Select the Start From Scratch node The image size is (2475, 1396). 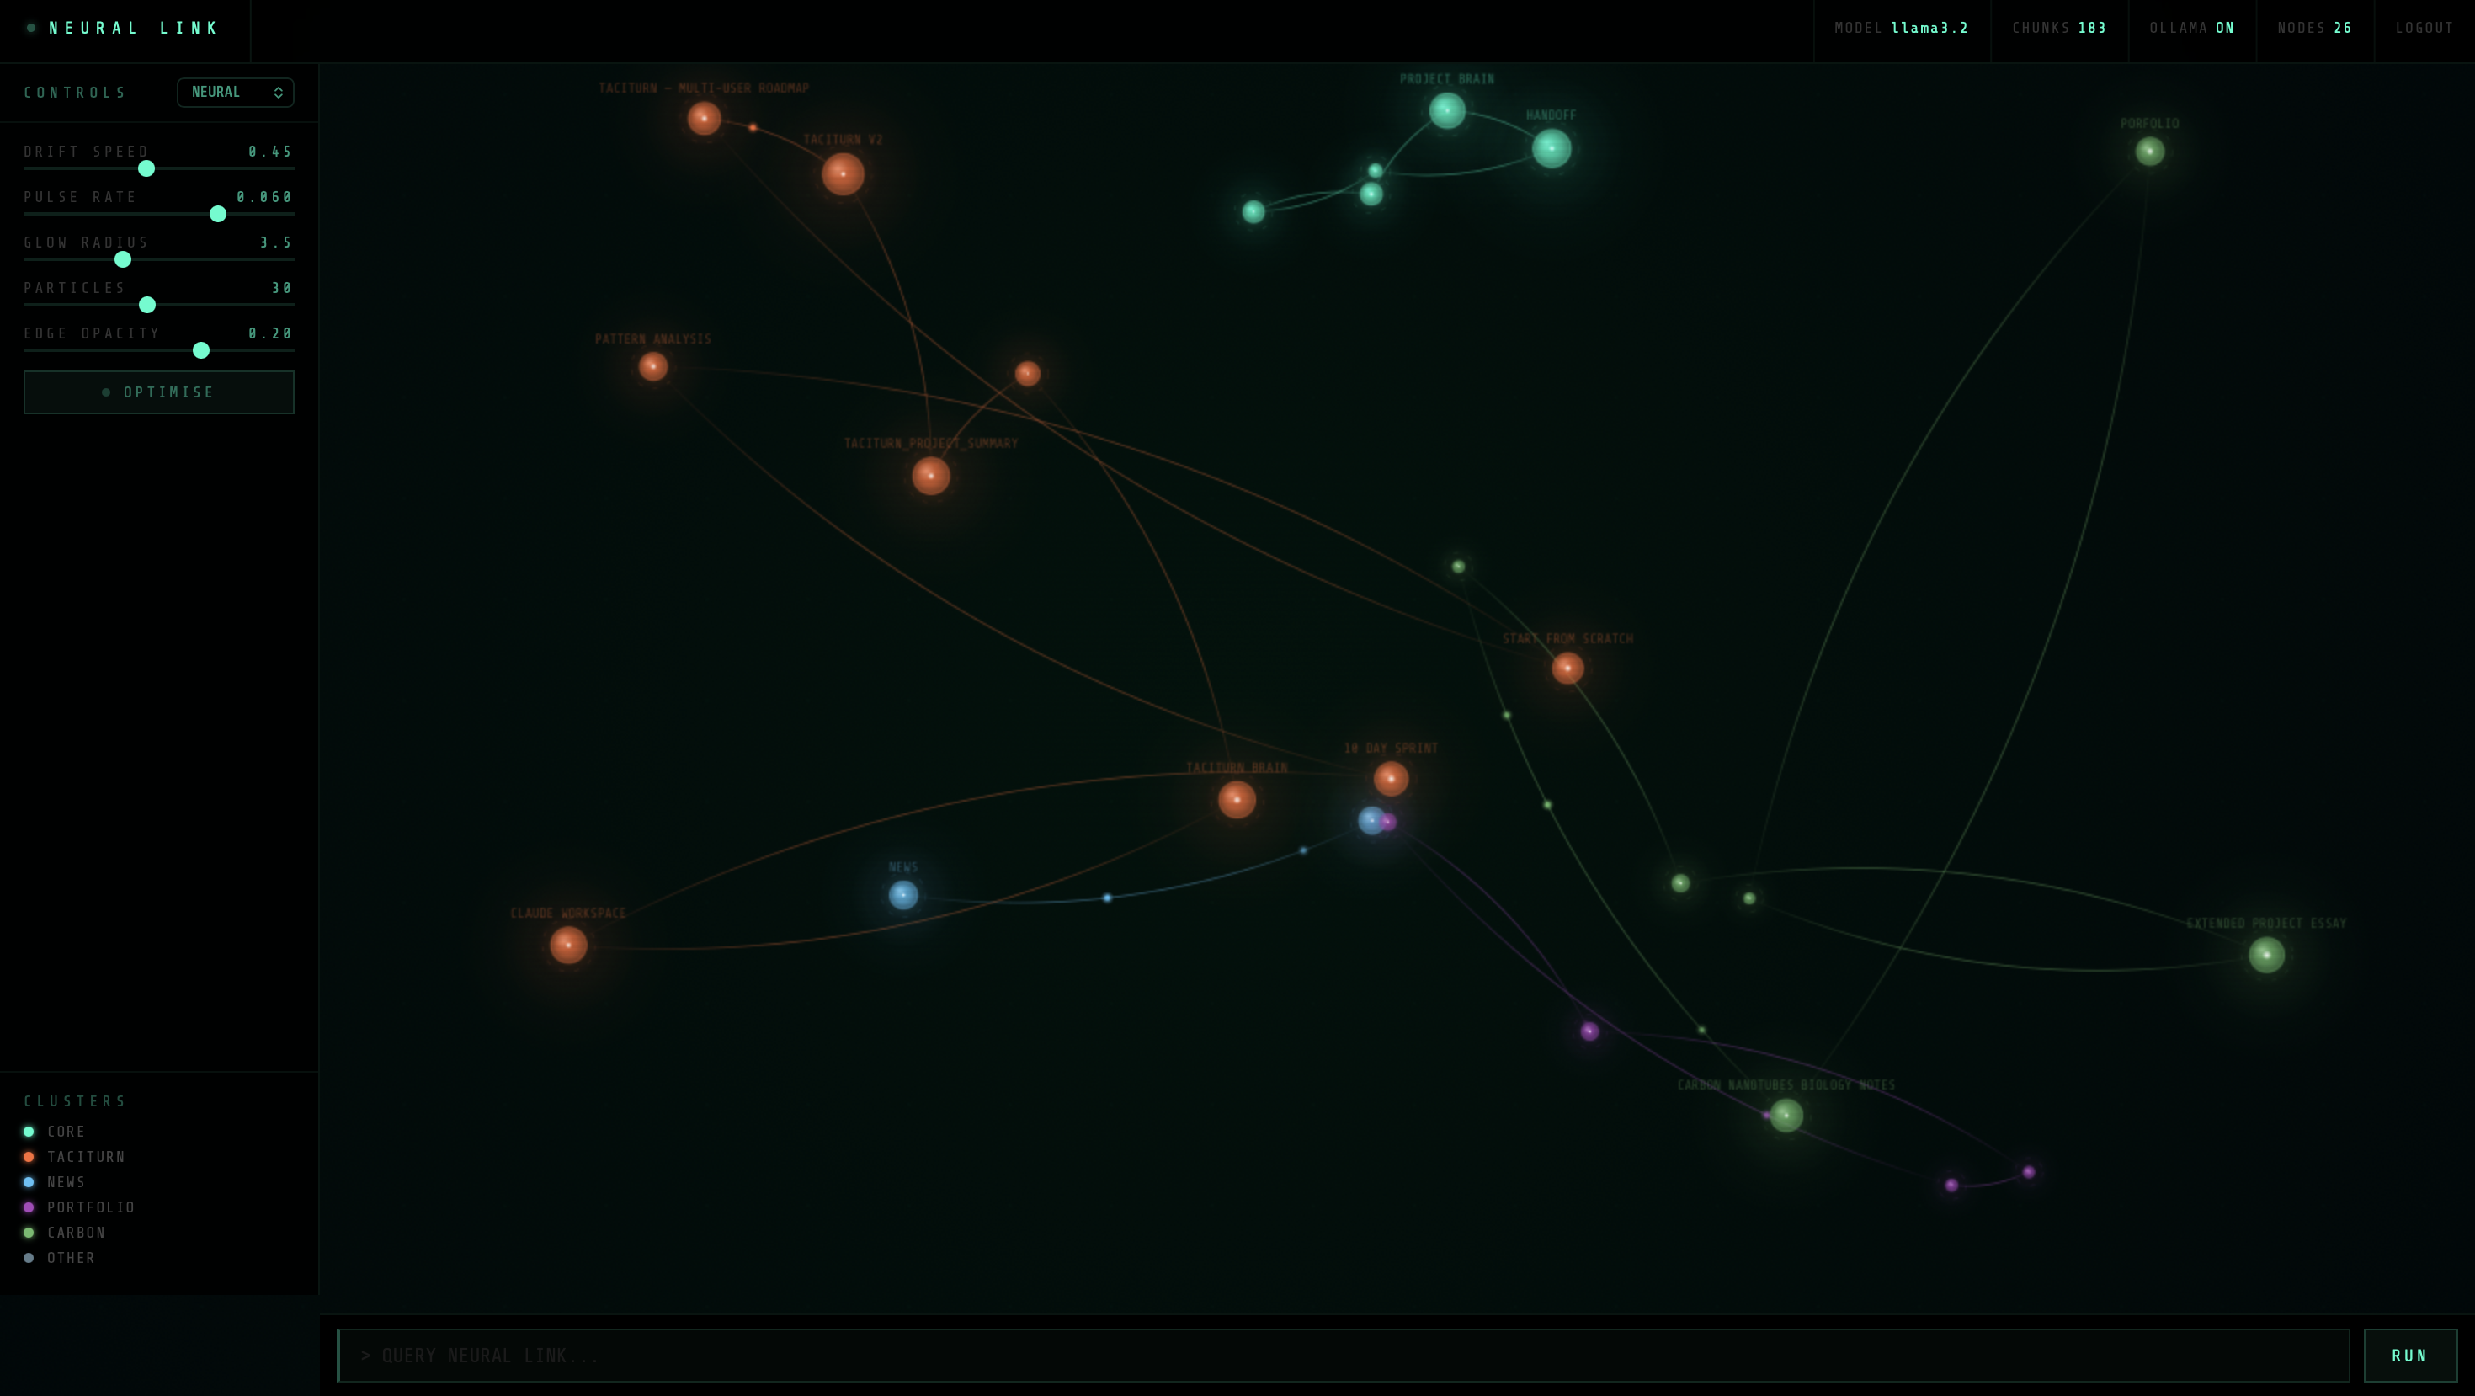(1567, 668)
